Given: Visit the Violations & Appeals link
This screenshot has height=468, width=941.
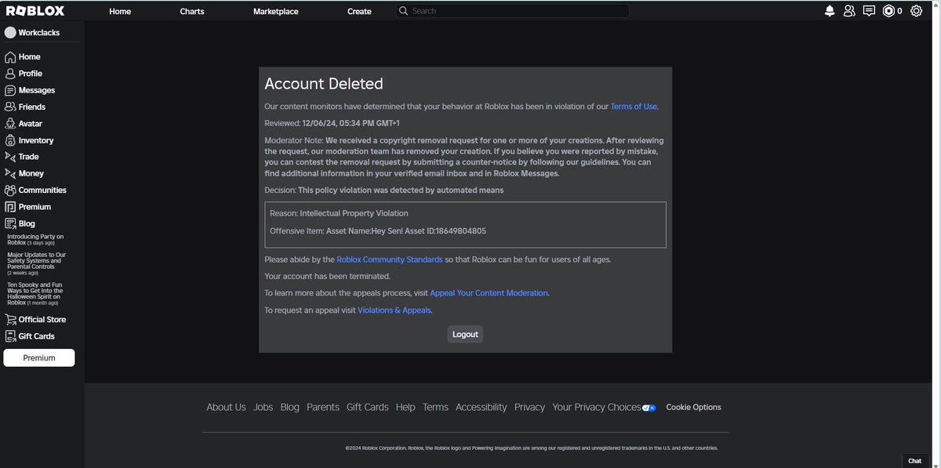Looking at the screenshot, I should pos(392,310).
